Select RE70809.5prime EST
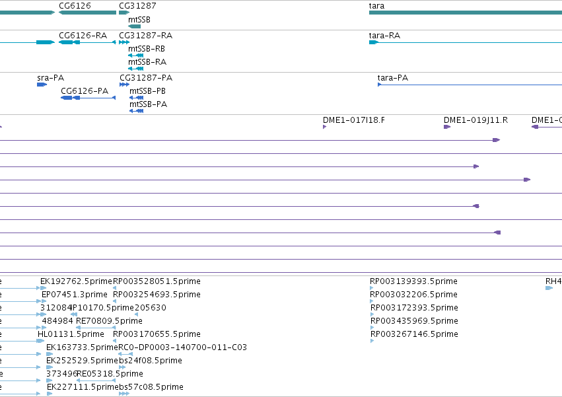 click(96, 328)
